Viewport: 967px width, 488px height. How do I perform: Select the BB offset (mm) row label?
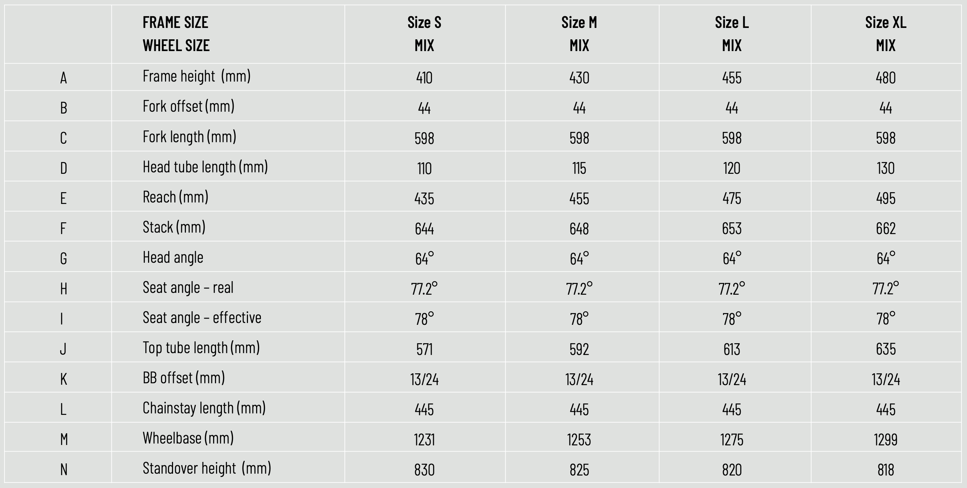[x=184, y=378]
